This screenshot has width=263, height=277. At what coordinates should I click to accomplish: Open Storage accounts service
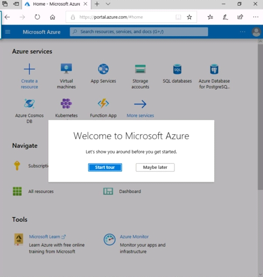pos(140,76)
